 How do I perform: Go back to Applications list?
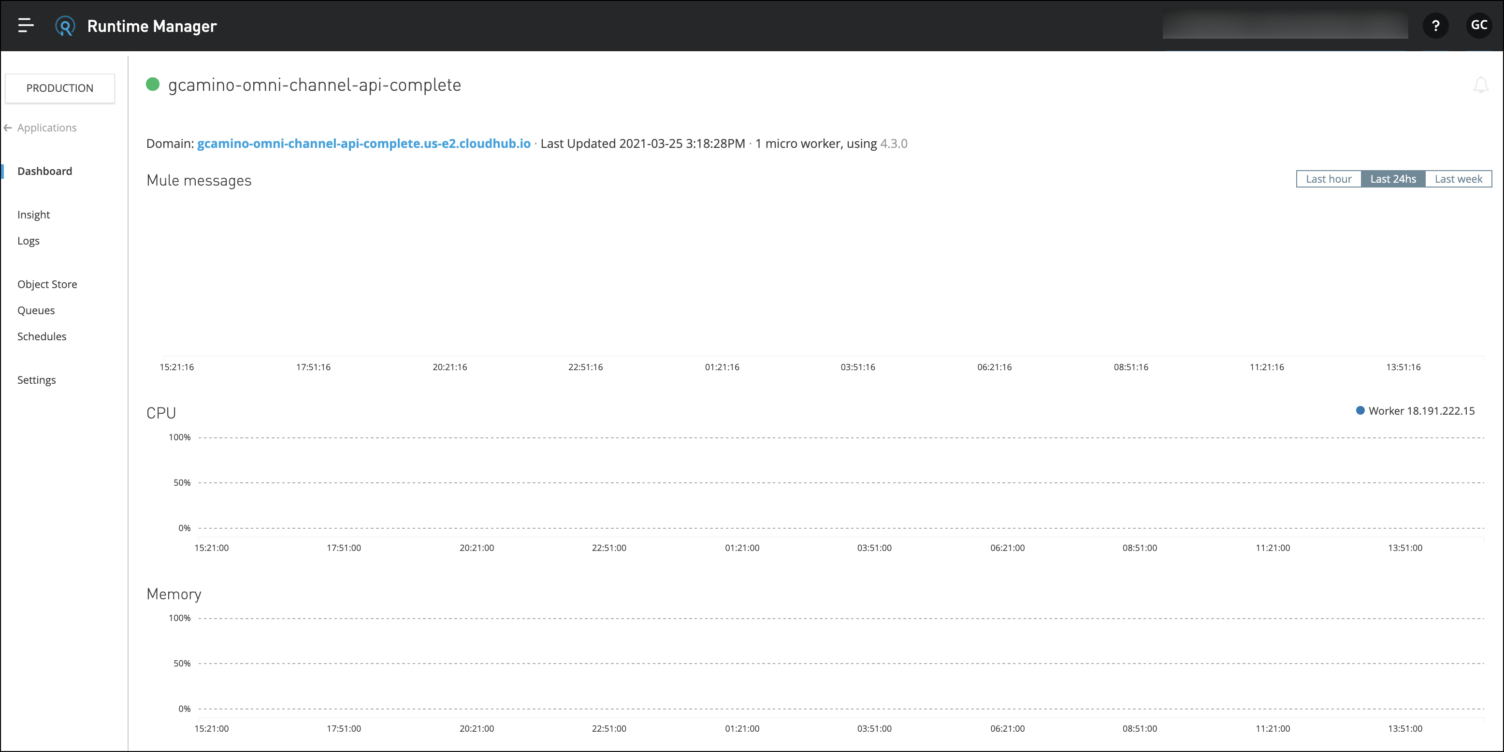[x=47, y=128]
